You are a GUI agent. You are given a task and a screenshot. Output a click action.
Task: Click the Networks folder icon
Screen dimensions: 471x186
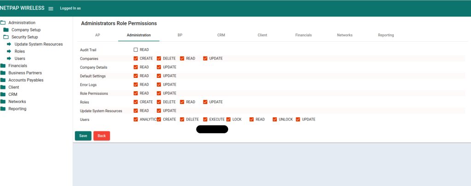[x=3, y=102]
